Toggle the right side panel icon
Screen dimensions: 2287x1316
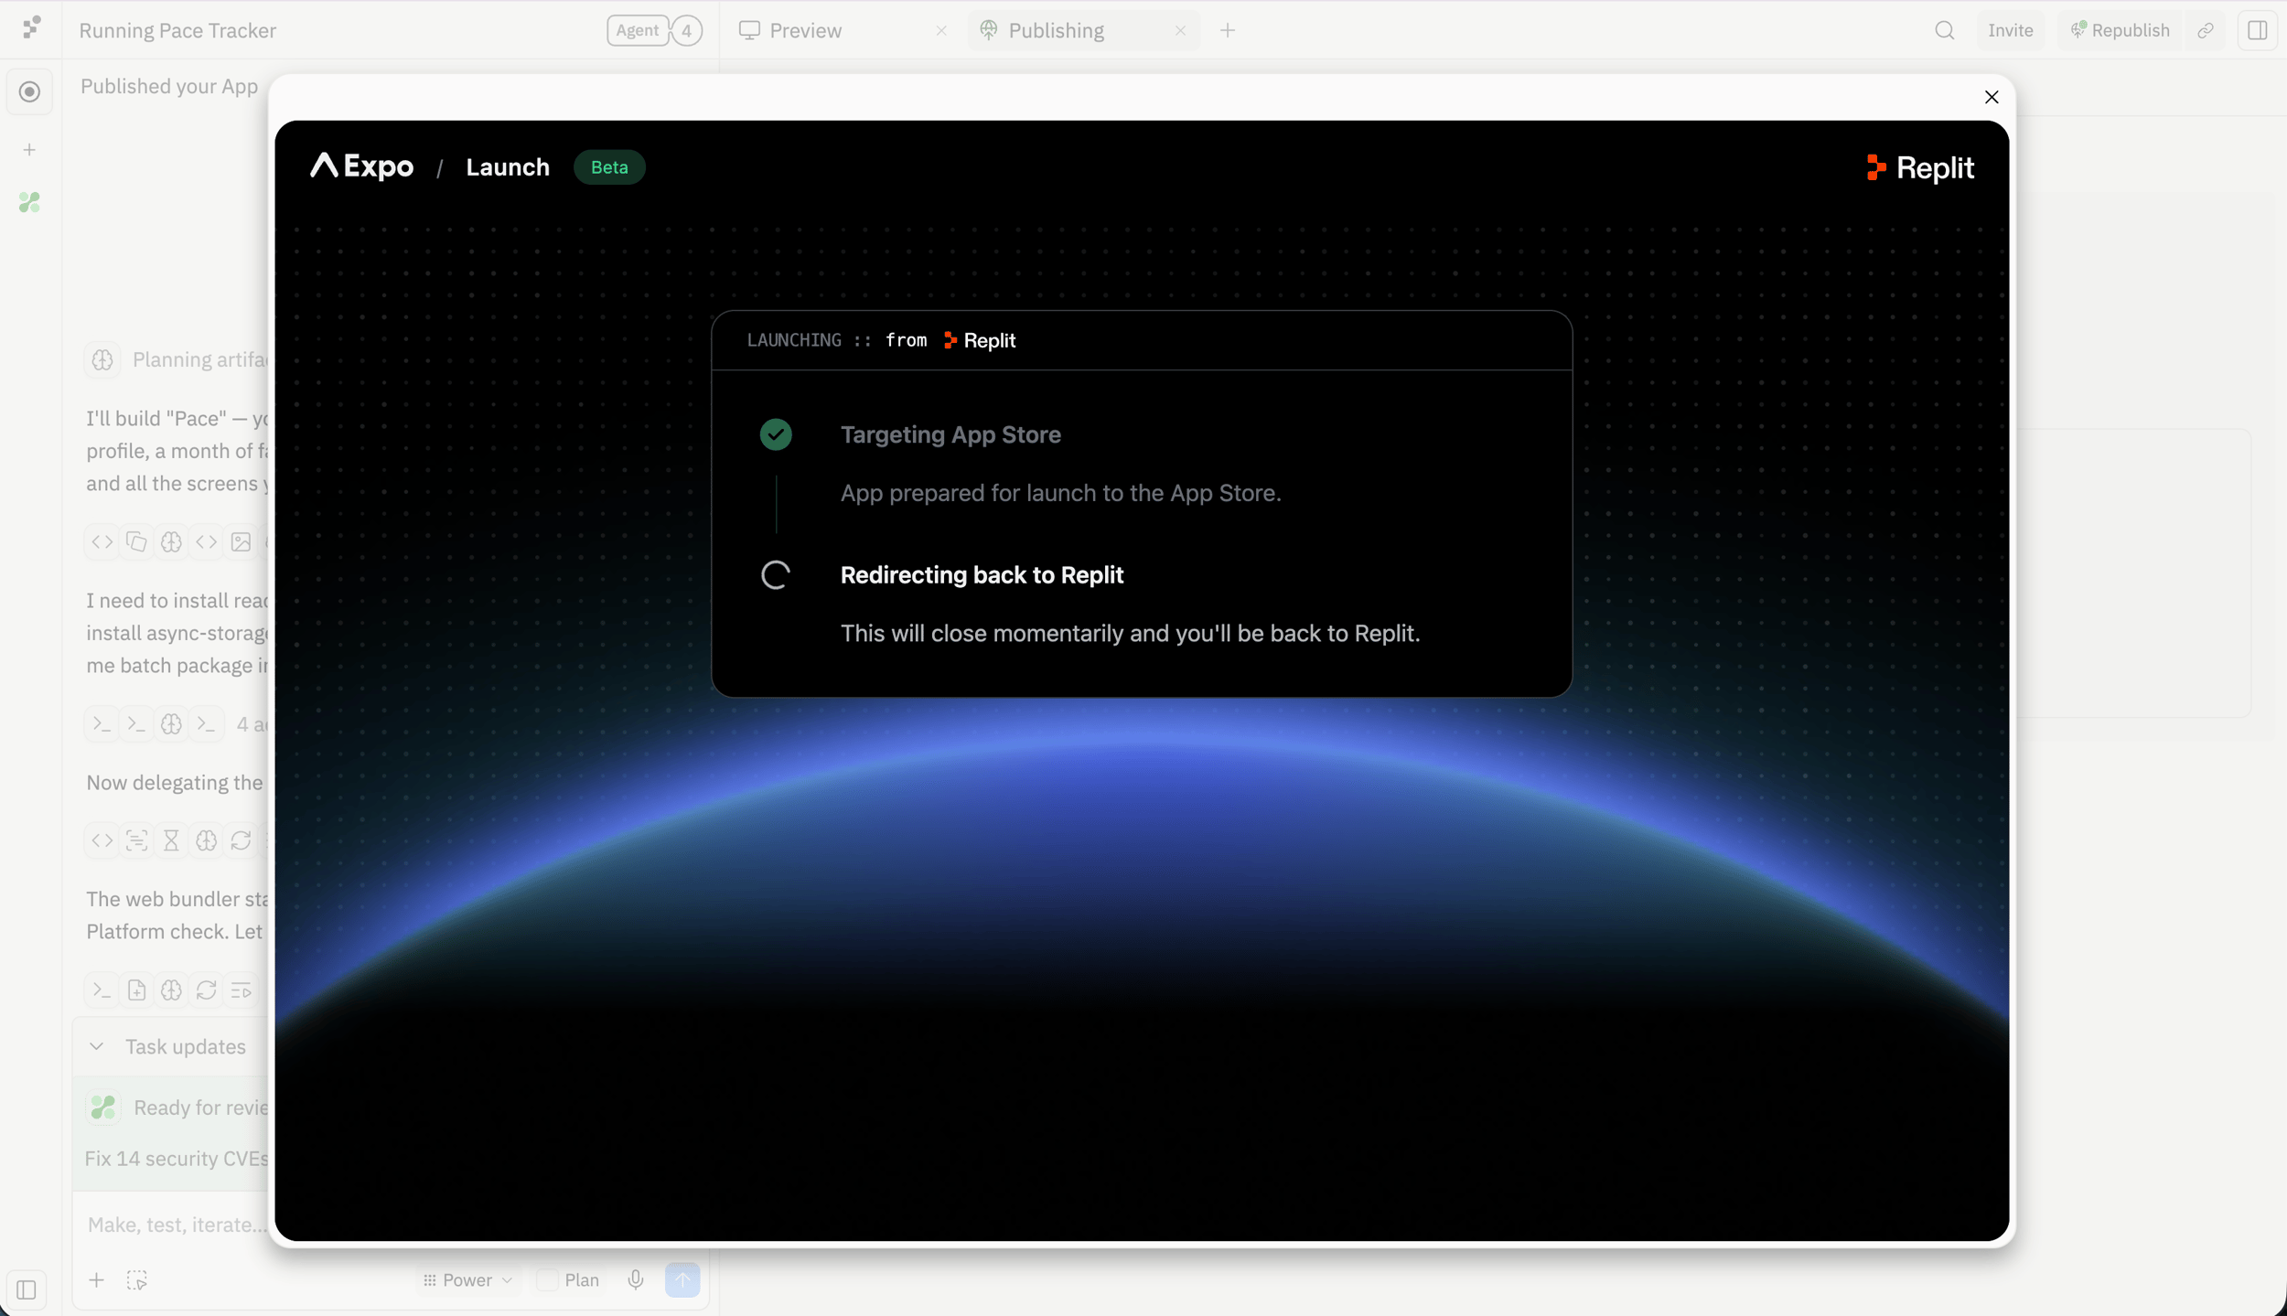[2257, 30]
